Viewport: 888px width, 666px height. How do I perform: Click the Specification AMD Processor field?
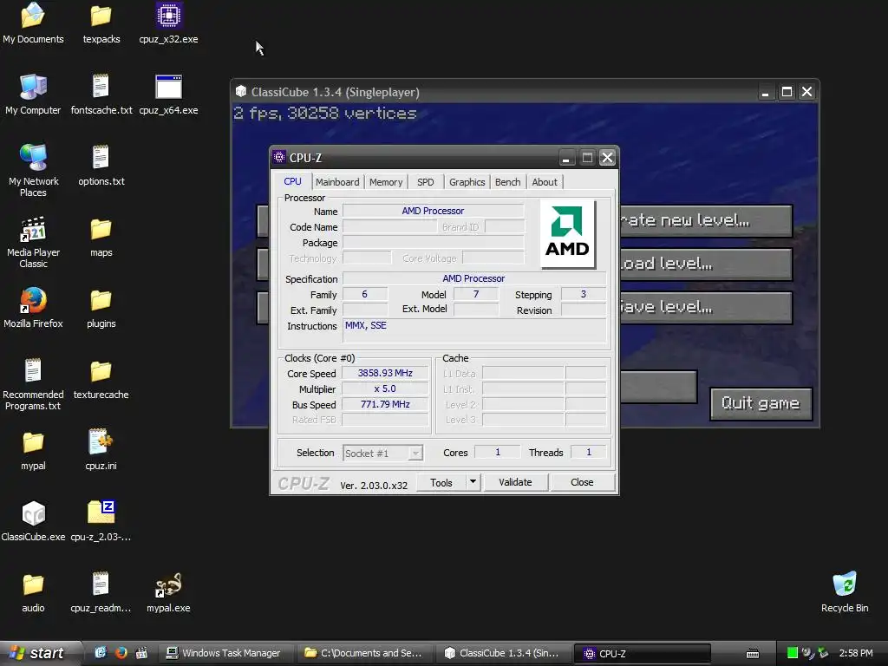point(474,278)
